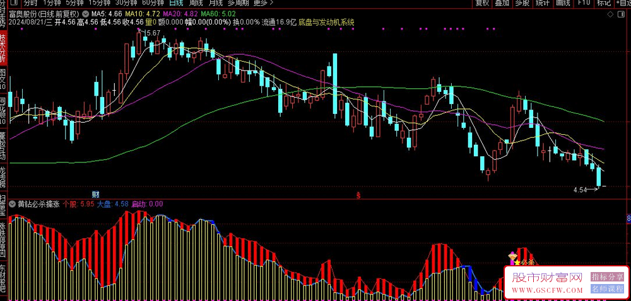Click the 标记 mark button
This screenshot has height=301, width=631.
pos(604,3)
